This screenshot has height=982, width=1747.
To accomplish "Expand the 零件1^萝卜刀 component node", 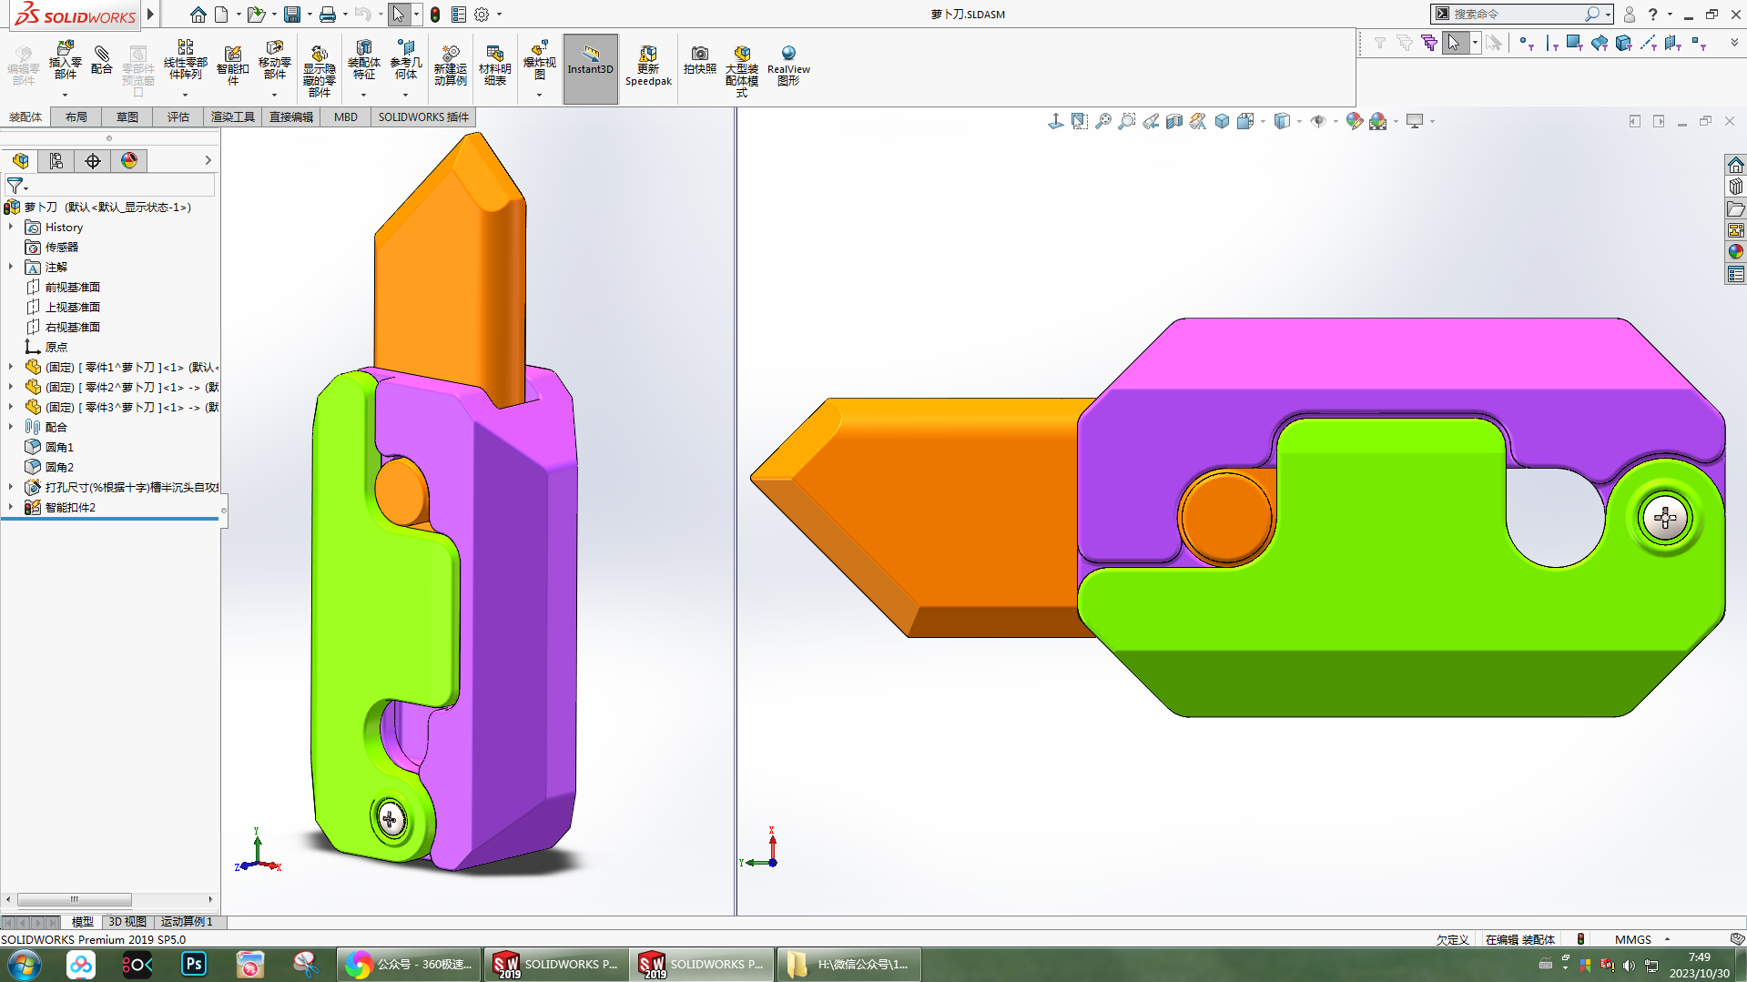I will point(11,368).
